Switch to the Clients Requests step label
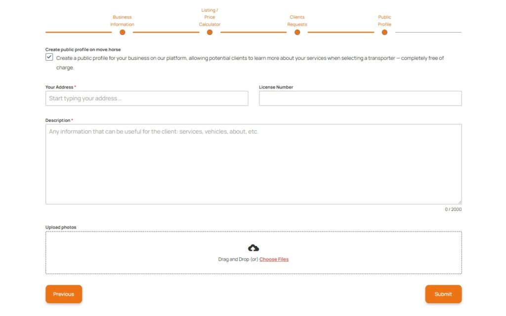 coord(297,21)
